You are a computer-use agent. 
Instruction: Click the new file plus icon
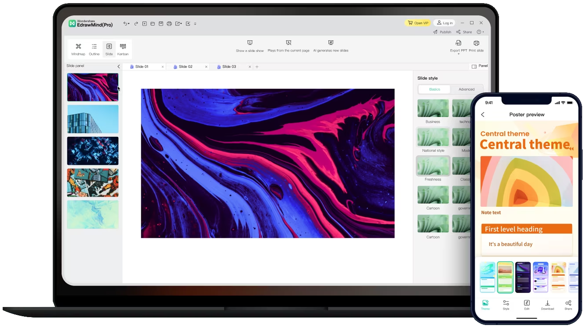coord(145,24)
